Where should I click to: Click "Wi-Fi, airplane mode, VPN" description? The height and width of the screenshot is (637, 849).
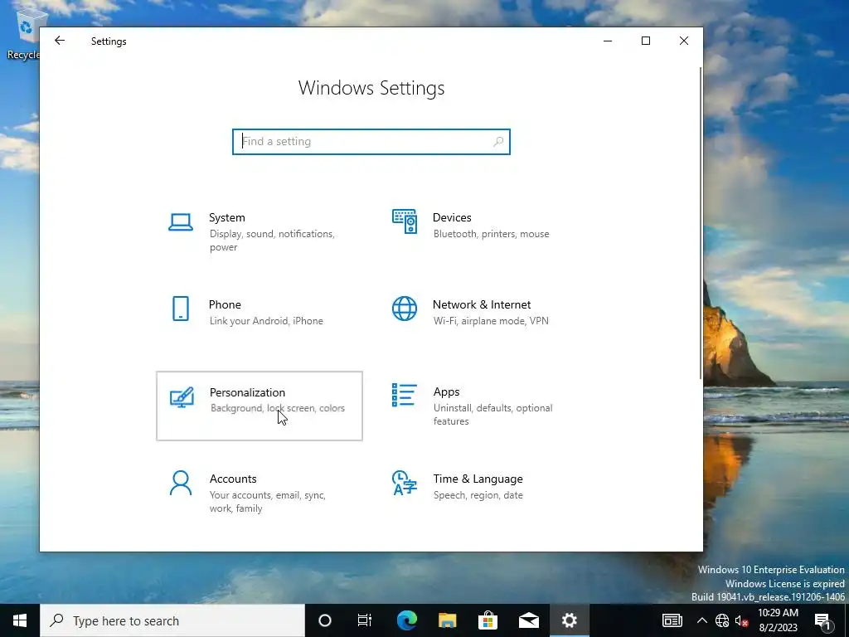491,321
